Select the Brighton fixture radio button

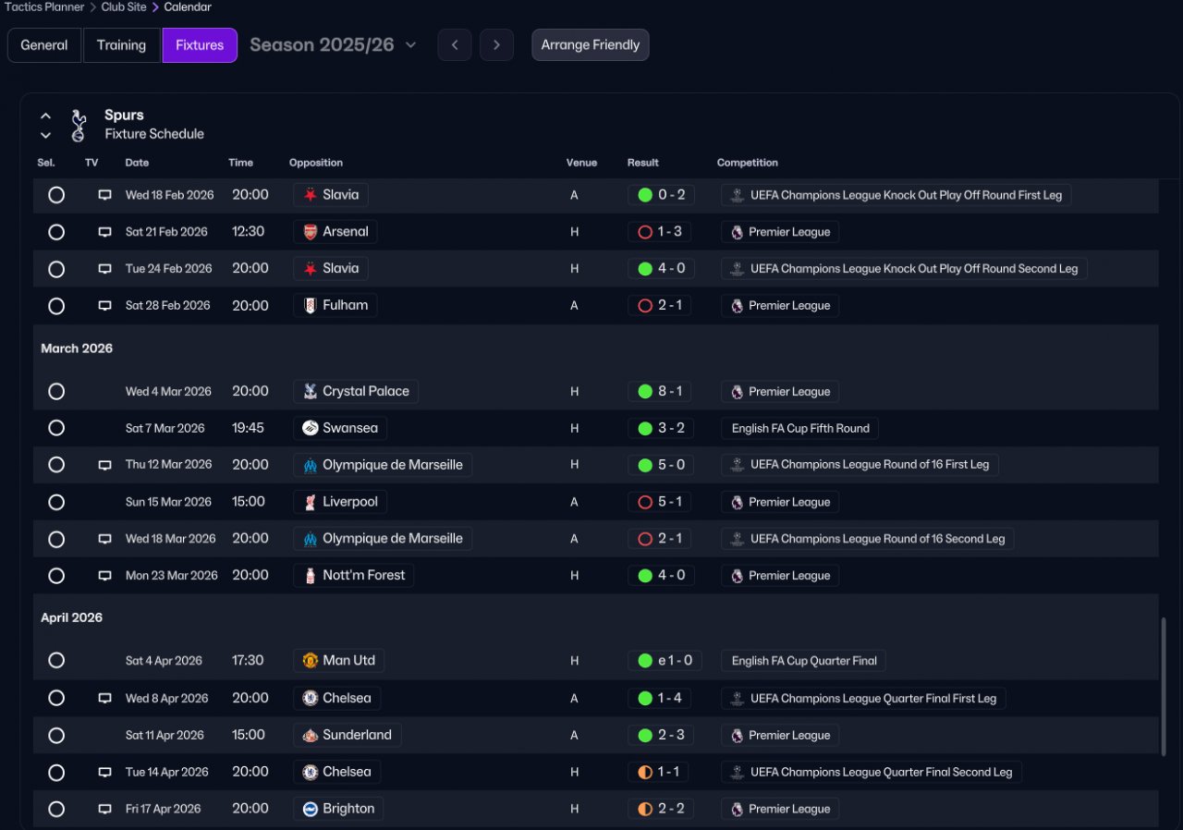[56, 809]
